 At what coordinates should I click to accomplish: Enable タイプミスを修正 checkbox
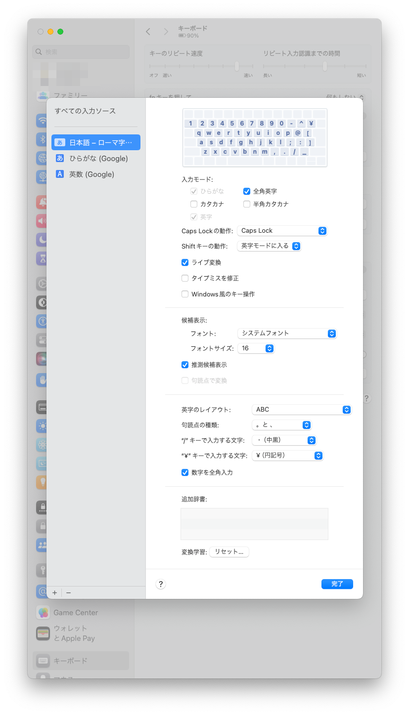pyautogui.click(x=185, y=278)
